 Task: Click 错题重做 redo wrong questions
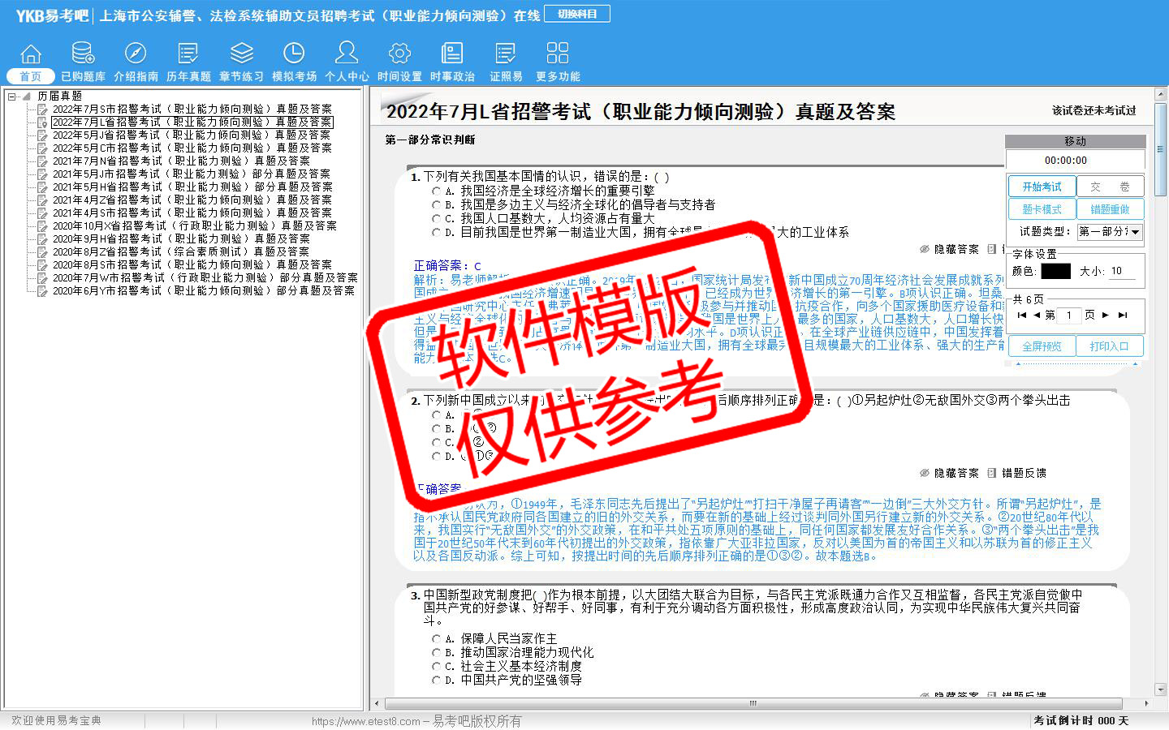pyautogui.click(x=1110, y=209)
